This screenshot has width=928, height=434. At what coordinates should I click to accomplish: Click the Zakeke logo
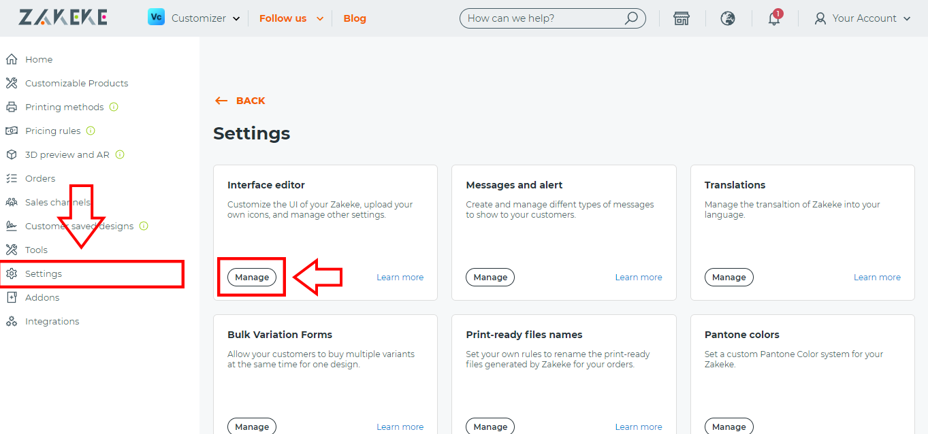(63, 17)
